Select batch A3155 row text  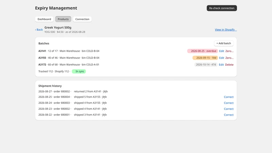click(69, 58)
